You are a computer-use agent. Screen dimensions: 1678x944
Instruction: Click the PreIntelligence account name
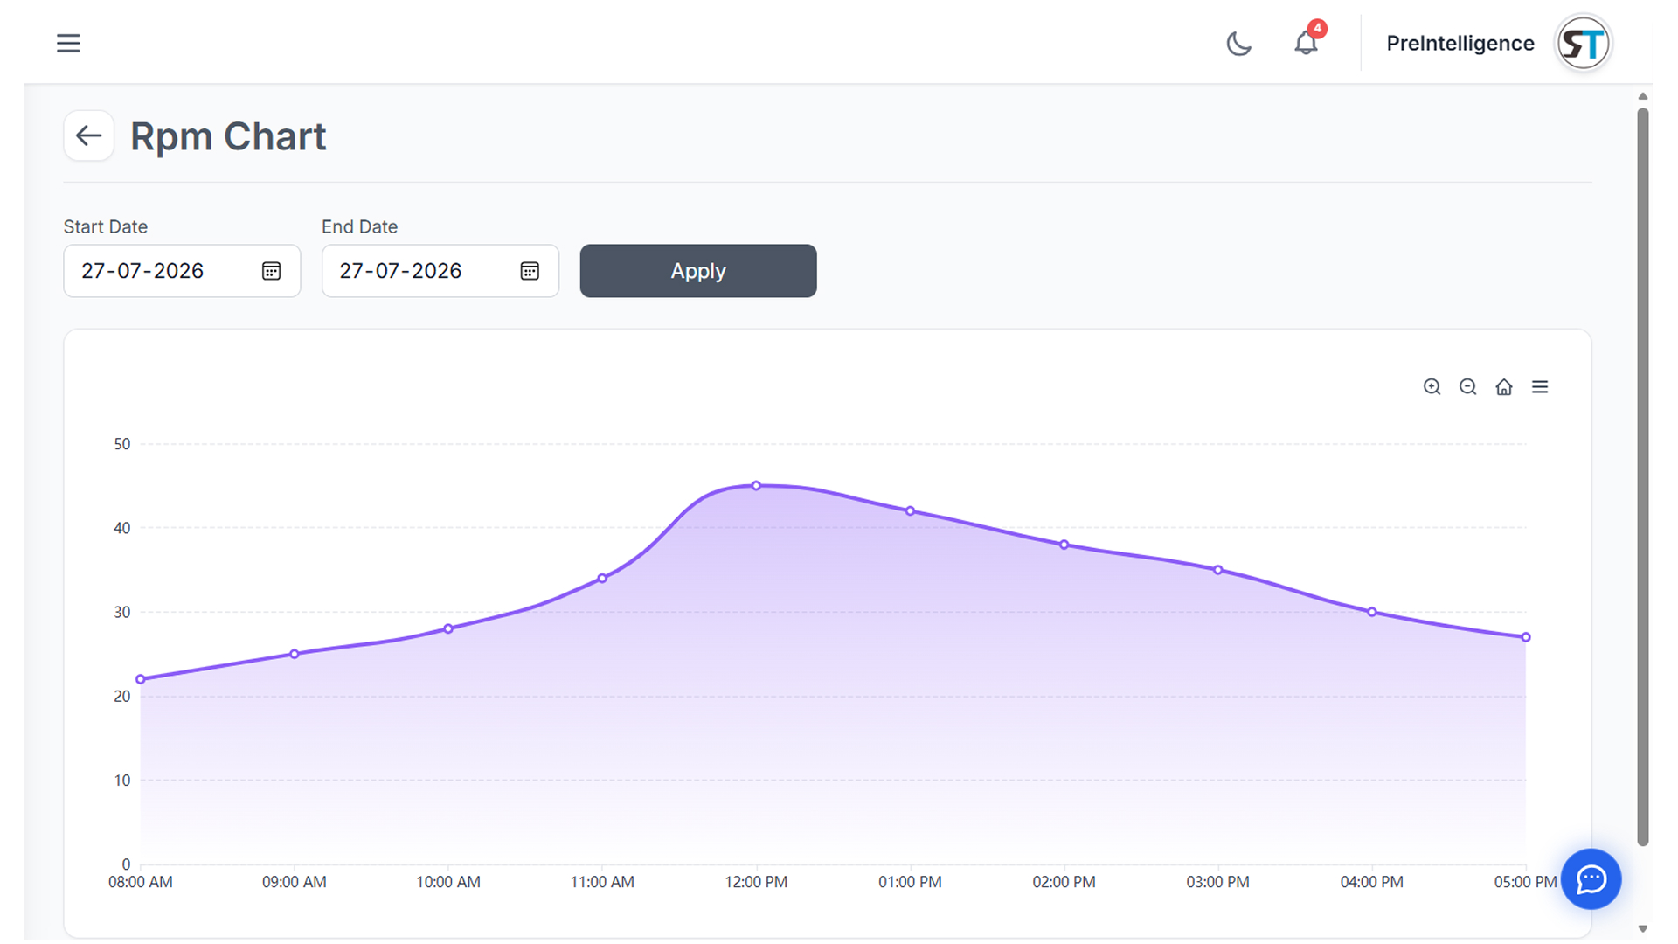coord(1460,43)
